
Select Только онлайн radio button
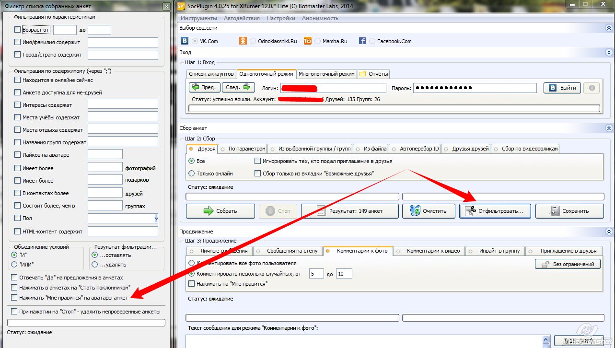(x=192, y=174)
